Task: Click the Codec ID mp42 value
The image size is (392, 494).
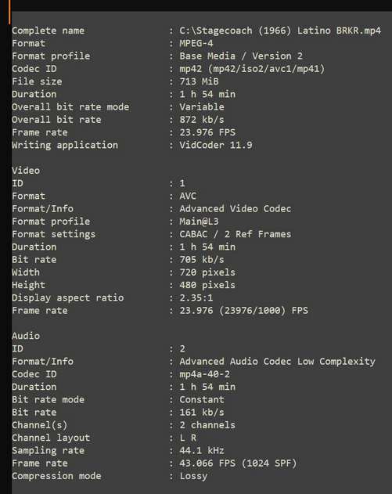Action: click(252, 69)
